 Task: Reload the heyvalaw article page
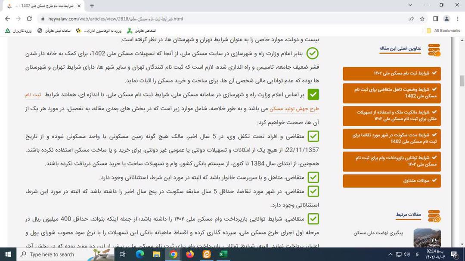29,19
